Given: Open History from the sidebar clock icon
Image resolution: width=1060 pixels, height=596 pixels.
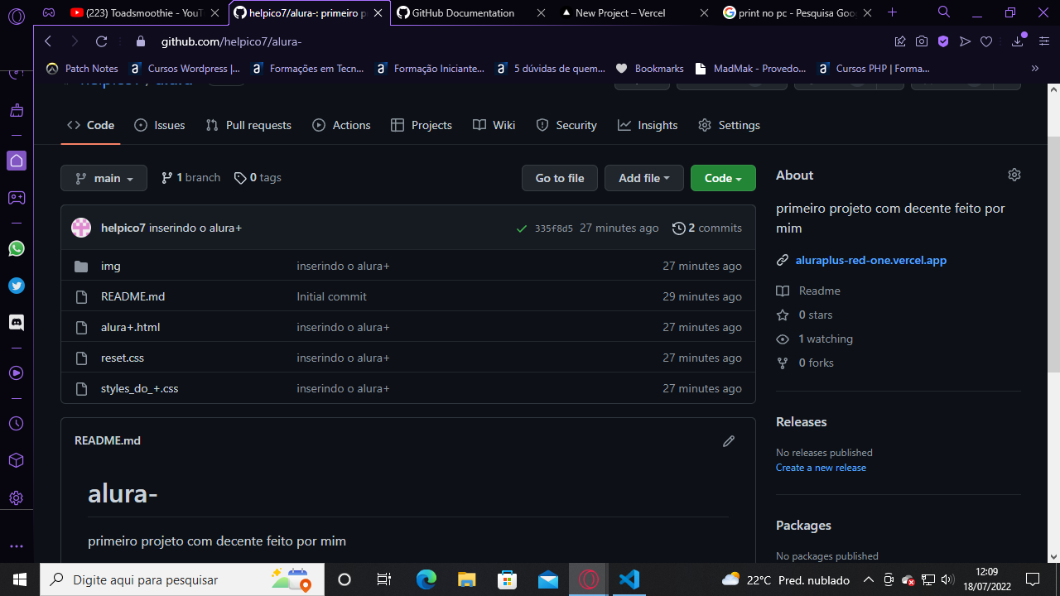Looking at the screenshot, I should pyautogui.click(x=17, y=424).
